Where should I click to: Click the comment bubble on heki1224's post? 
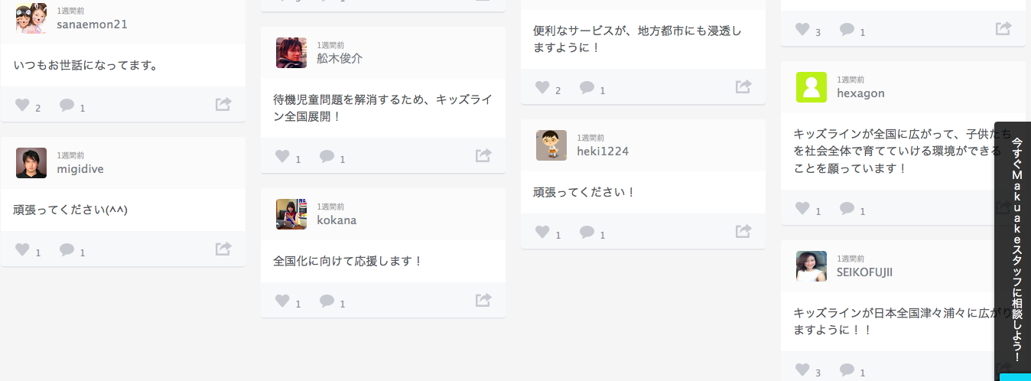click(587, 232)
